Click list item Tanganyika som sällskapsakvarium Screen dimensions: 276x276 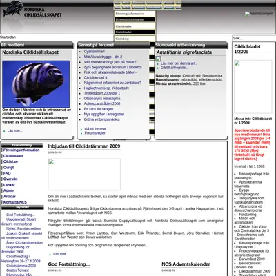[x=249, y=200]
